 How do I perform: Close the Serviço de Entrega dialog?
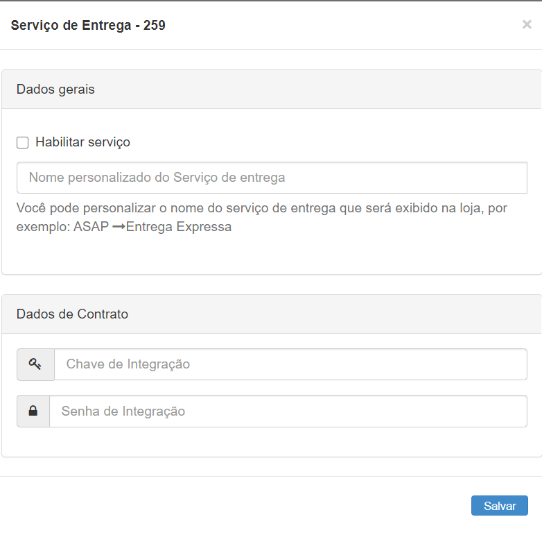(527, 25)
